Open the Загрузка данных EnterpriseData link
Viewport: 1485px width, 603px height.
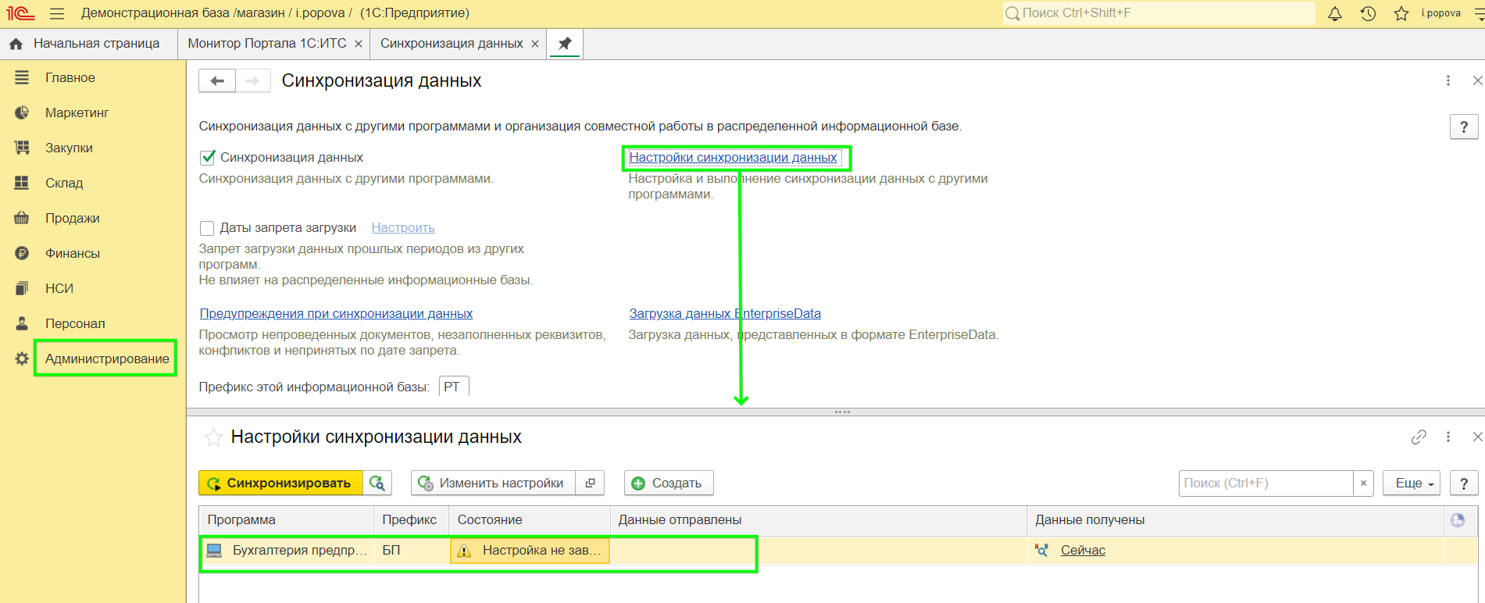pyautogui.click(x=725, y=314)
